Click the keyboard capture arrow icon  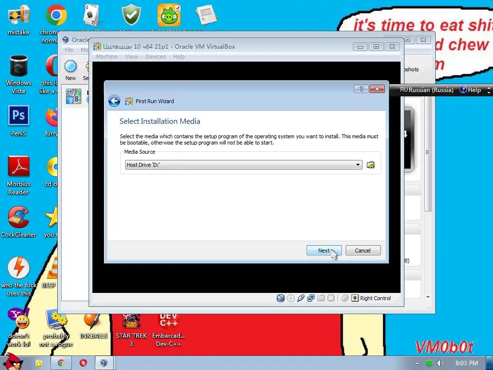(x=355, y=298)
